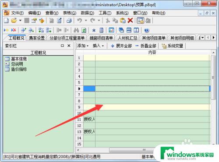Click the 折叠全部 button

[x=145, y=46]
